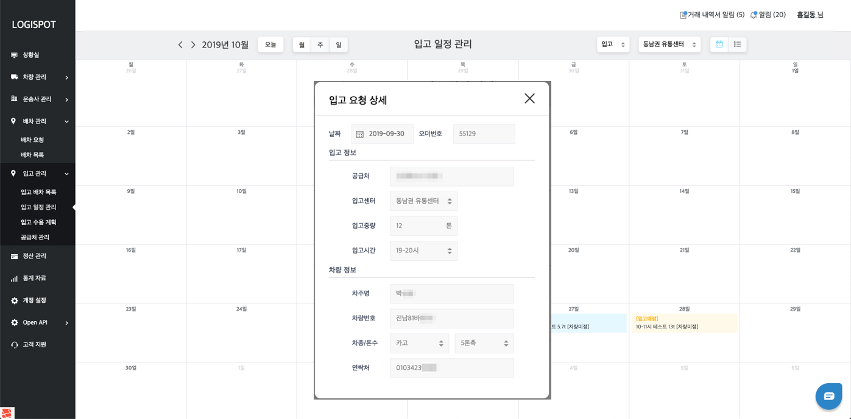
Task: Open 알림 (20) notification bell
Action: [754, 15]
